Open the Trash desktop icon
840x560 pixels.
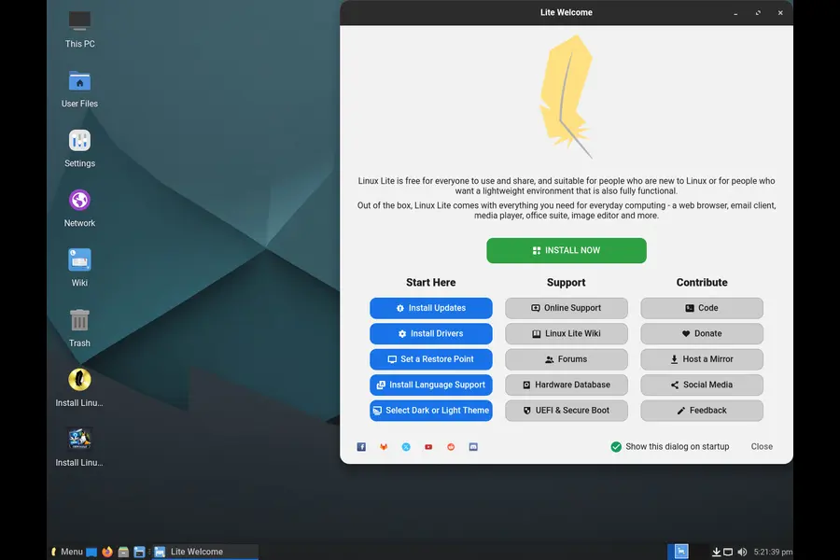pyautogui.click(x=80, y=328)
